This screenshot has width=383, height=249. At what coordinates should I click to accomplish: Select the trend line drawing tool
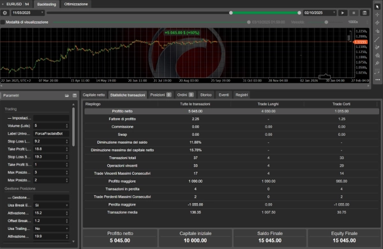click(377, 39)
